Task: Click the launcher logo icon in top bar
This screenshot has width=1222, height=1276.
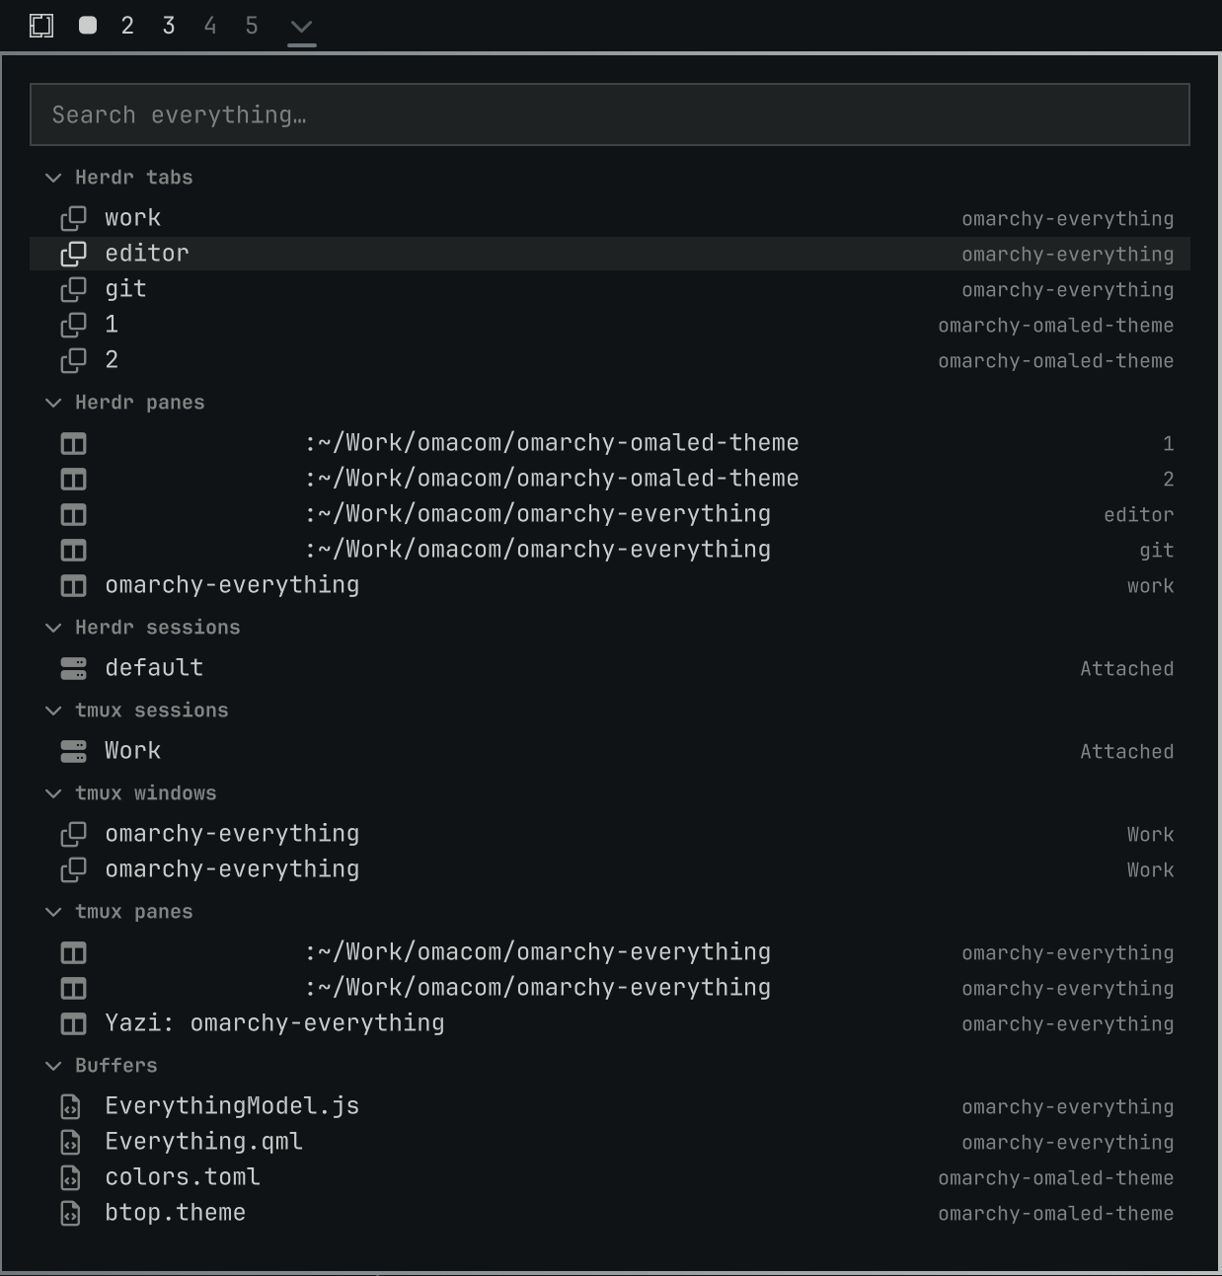Action: coord(41,26)
